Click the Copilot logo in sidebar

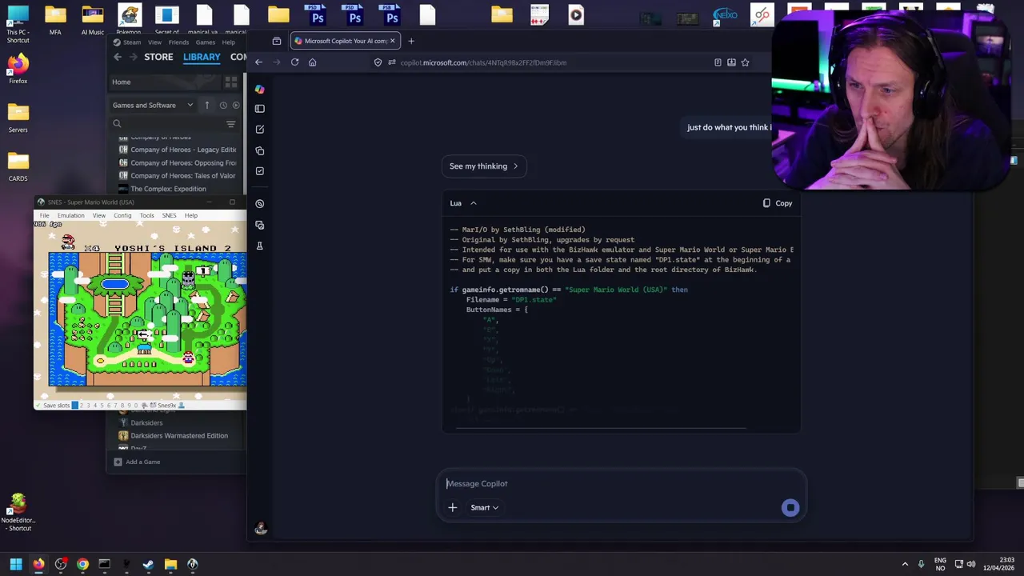259,89
